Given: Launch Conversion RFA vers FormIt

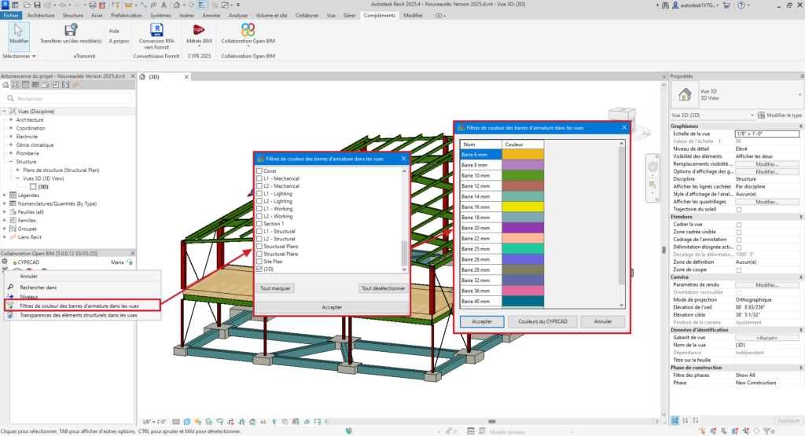Looking at the screenshot, I should [156, 36].
